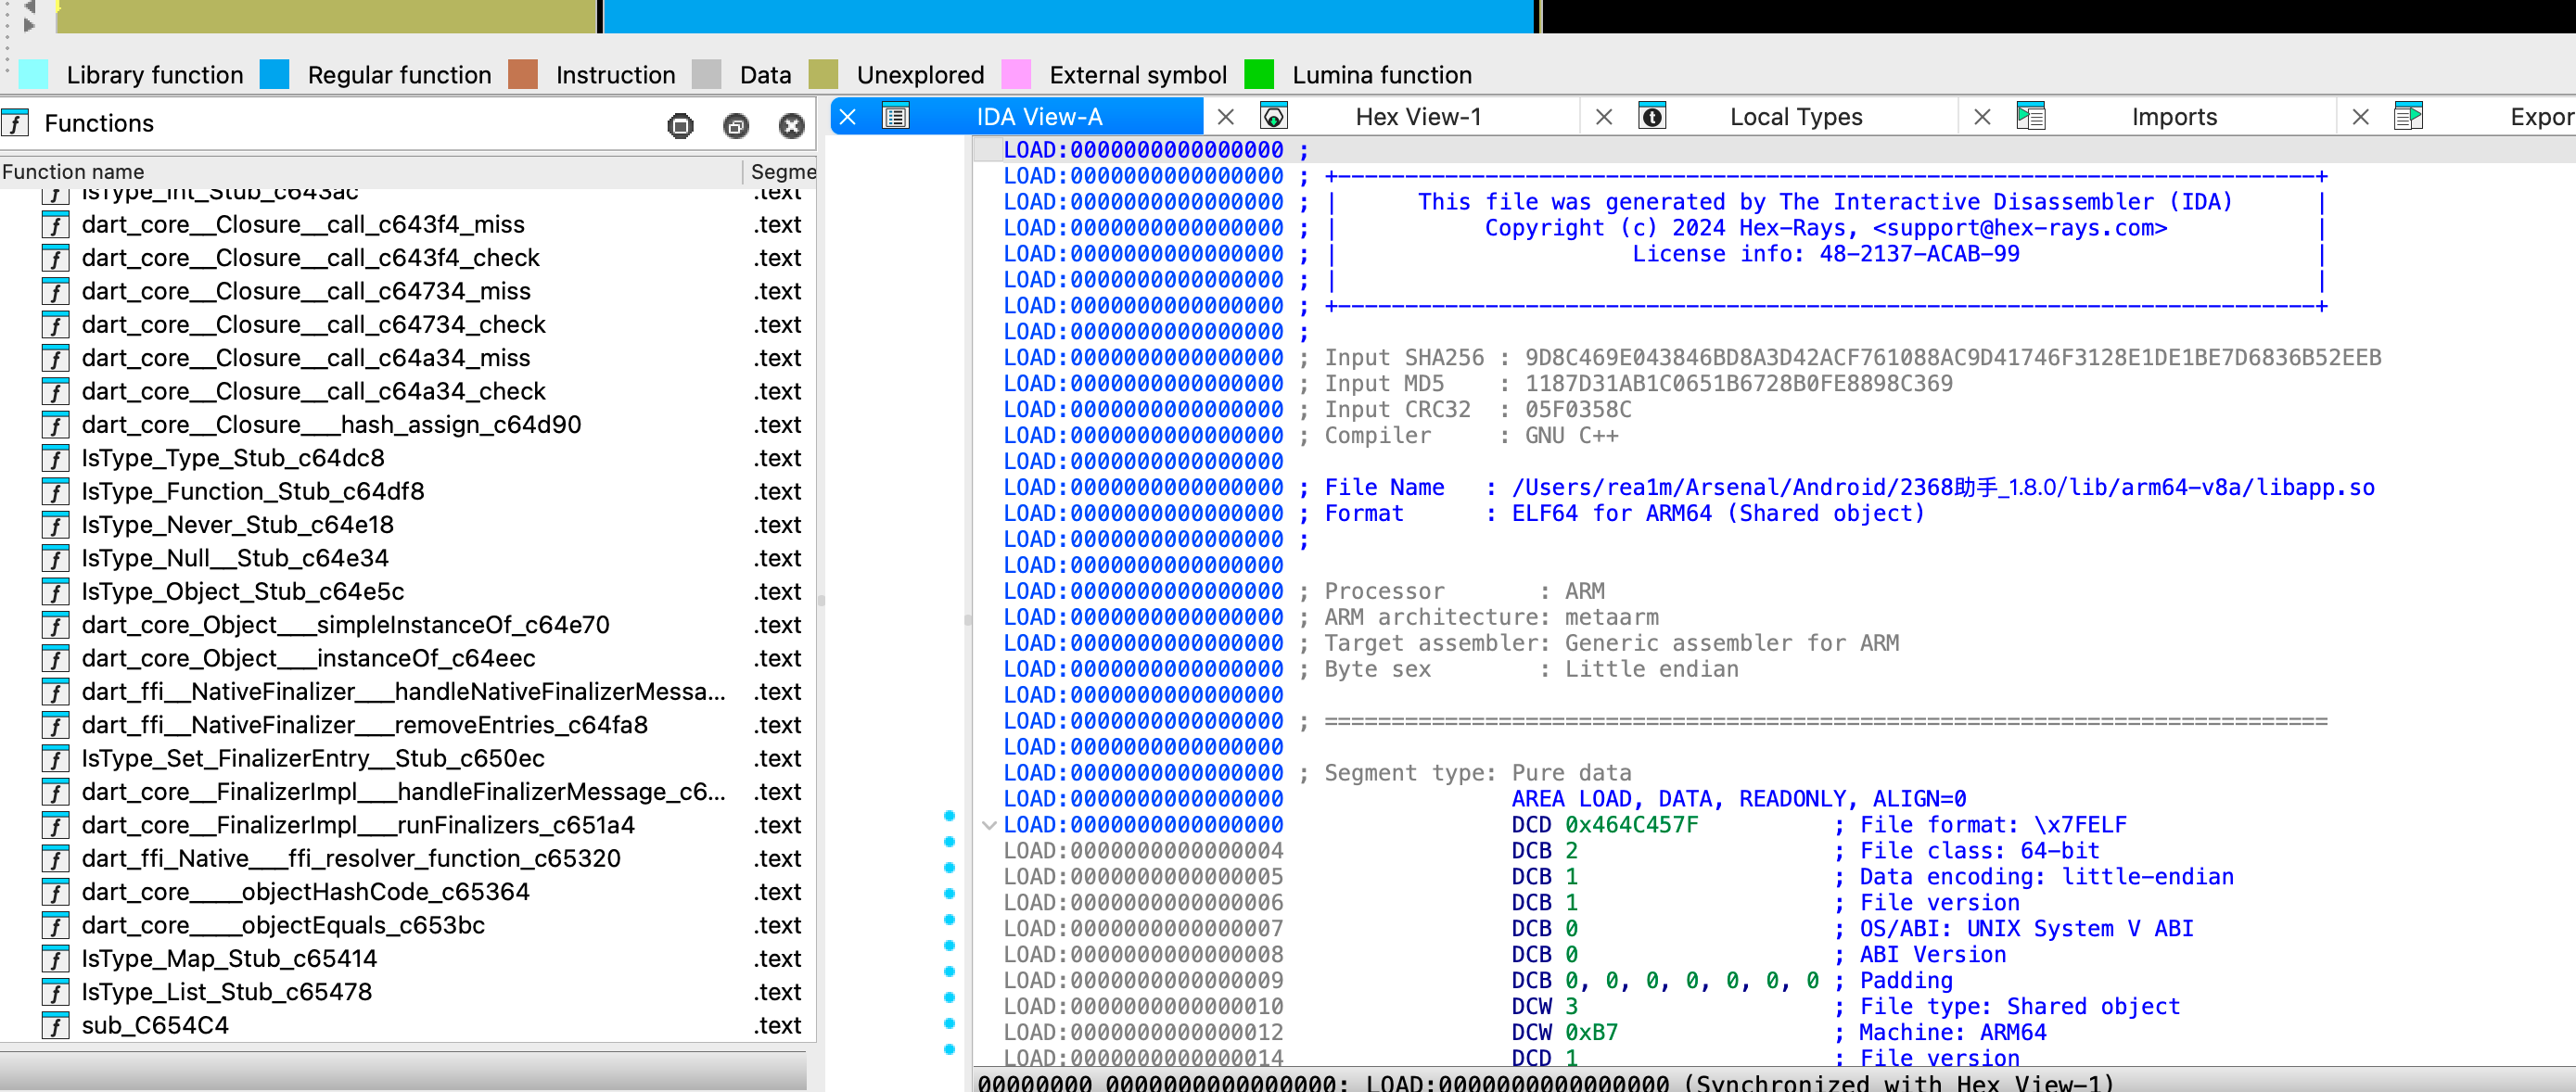Close the Local Types tab with its X
The height and width of the screenshot is (1092, 2576).
coord(1603,117)
